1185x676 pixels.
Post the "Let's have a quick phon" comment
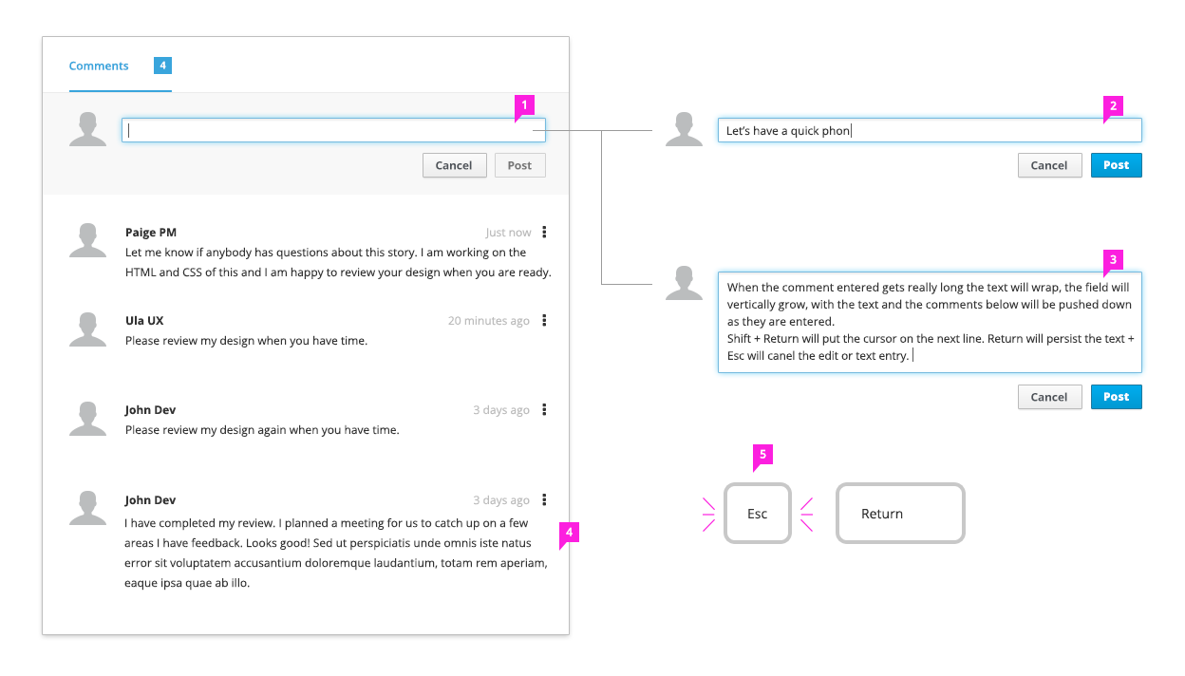click(x=1116, y=165)
